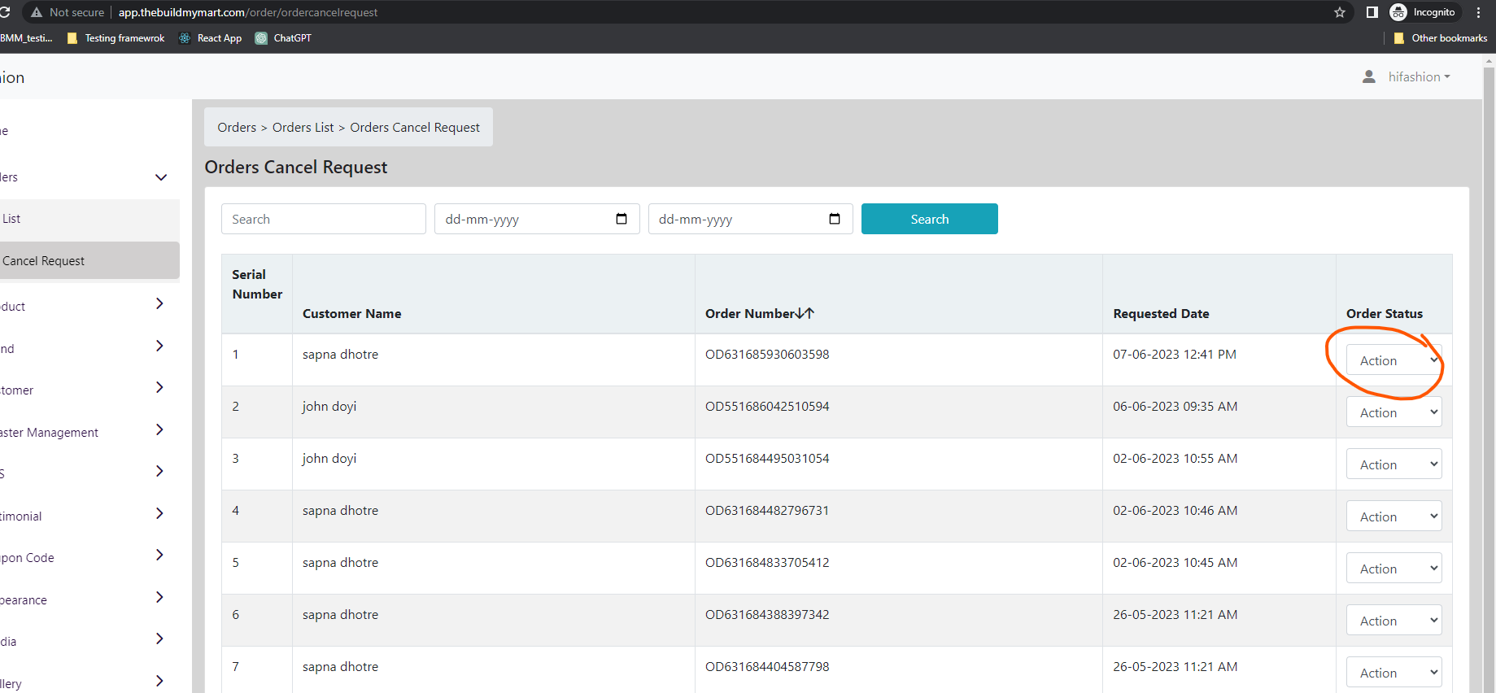Expand the Gallery sidebar section
Screen dimensions: 1496x693
(159, 681)
